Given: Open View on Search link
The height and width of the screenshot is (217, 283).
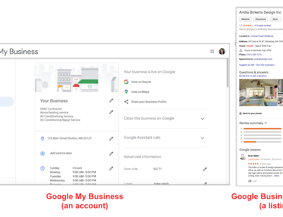Looking at the screenshot, I should (141, 82).
